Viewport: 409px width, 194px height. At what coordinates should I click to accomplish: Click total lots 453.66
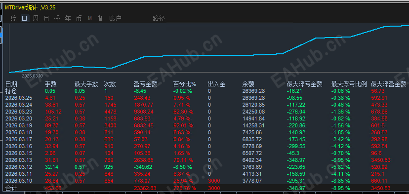pos(53,188)
